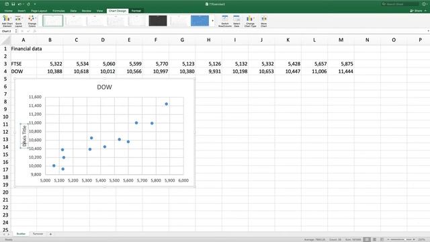The image size is (430, 242).
Task: Click the Change Chart Type icon
Action: click(250, 21)
